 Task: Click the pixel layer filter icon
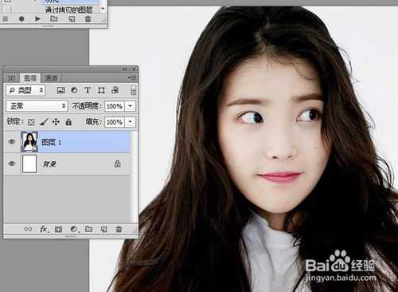[60, 90]
